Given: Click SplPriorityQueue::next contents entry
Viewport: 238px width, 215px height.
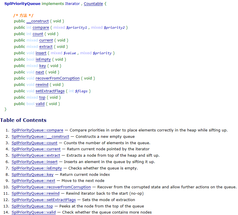Looking at the screenshot, I should point(33,181).
